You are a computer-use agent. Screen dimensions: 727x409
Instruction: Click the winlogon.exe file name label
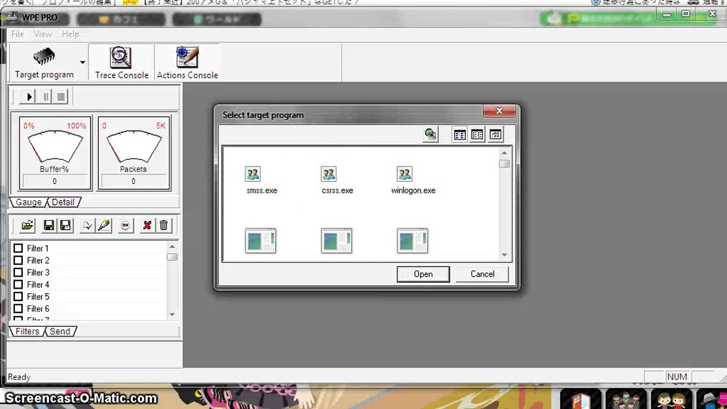click(413, 190)
